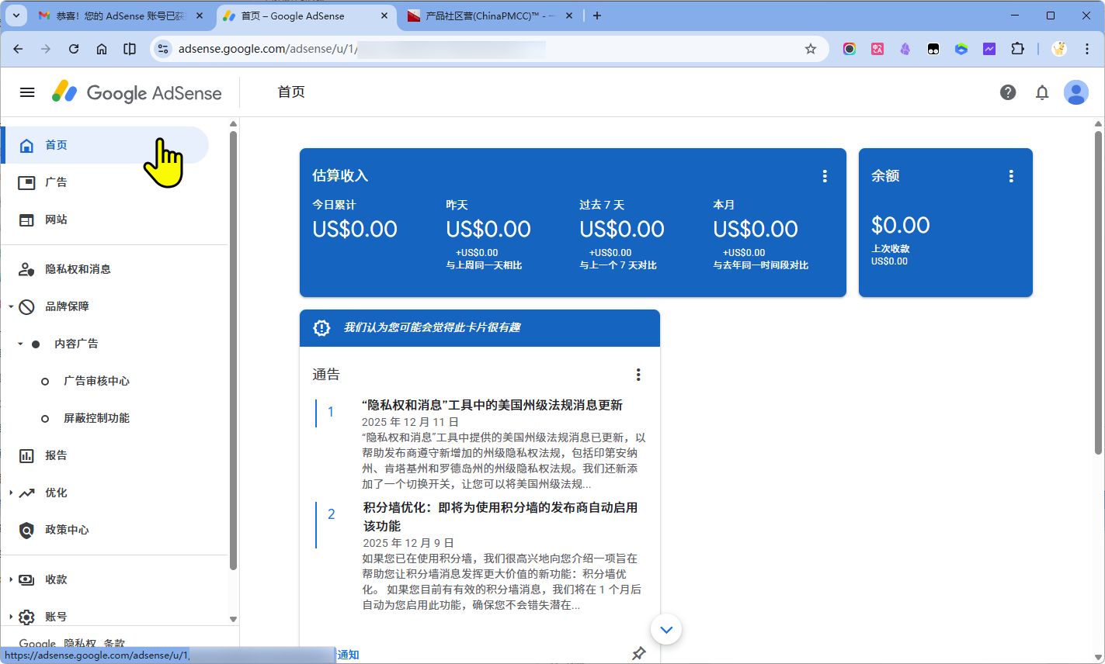
Task: Click the blue scroll-down chevron button
Action: [666, 629]
